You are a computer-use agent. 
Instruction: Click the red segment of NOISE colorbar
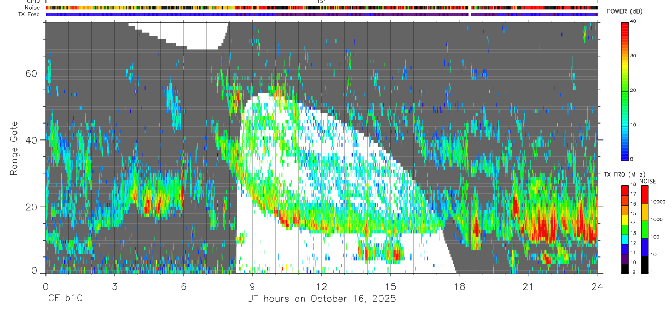[x=645, y=195]
